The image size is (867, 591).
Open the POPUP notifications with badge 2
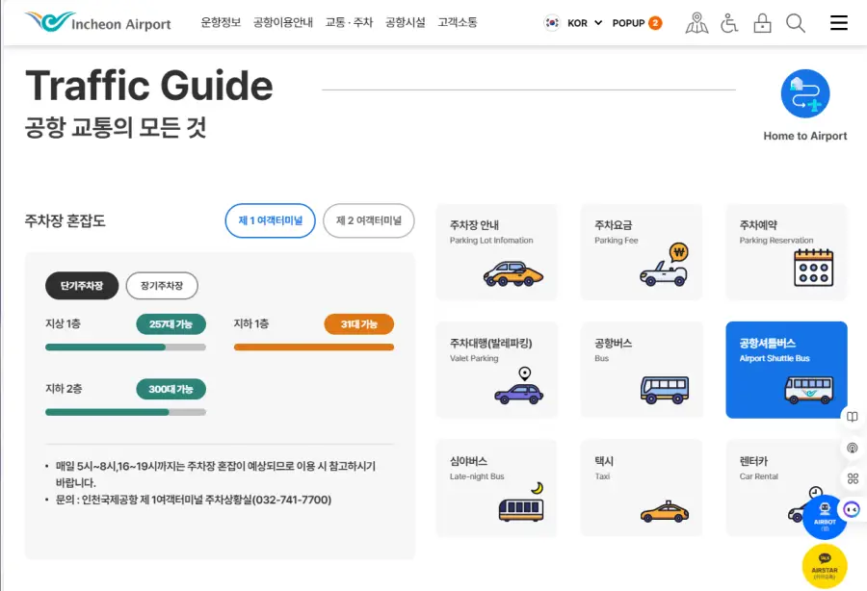click(x=637, y=22)
